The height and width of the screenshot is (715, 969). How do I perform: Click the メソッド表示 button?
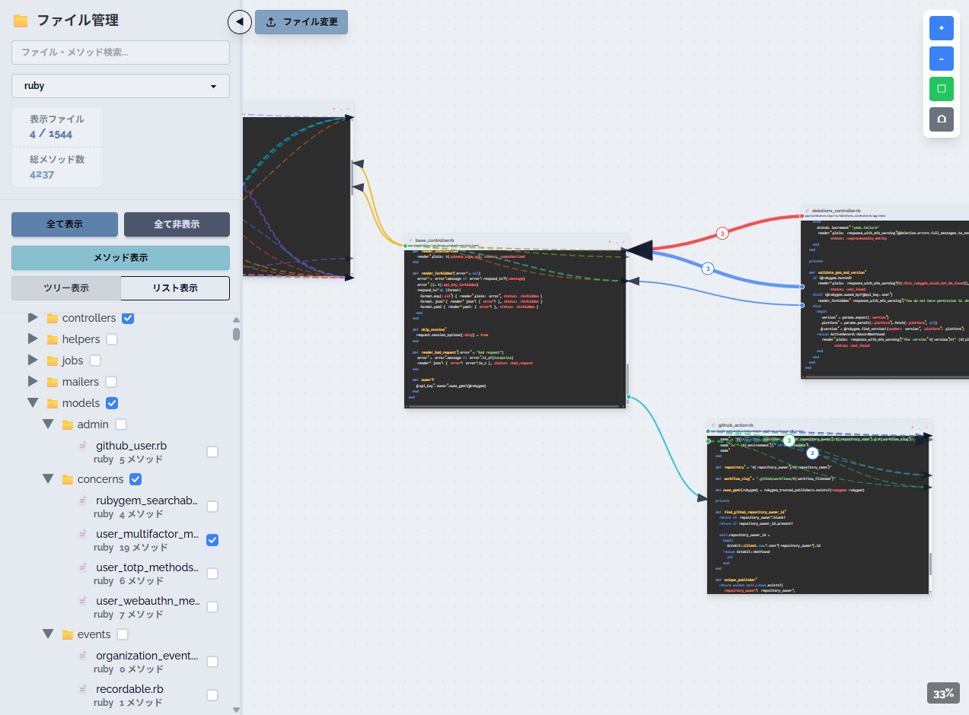coord(120,258)
